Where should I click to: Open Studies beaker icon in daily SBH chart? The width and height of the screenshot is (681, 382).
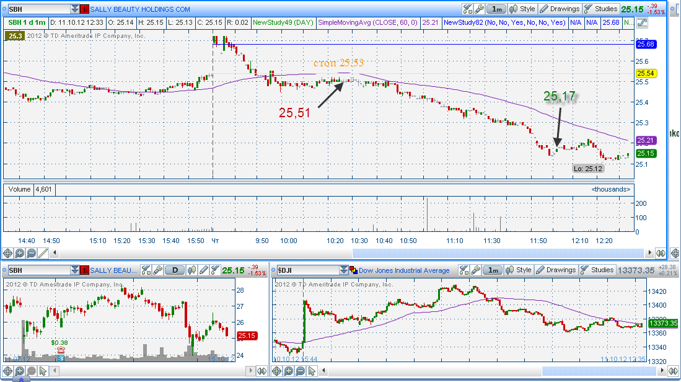215,270
